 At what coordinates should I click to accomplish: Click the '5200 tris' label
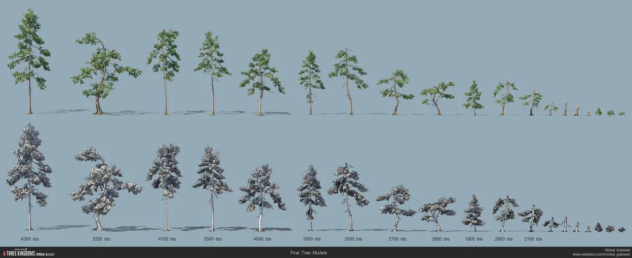click(x=101, y=239)
